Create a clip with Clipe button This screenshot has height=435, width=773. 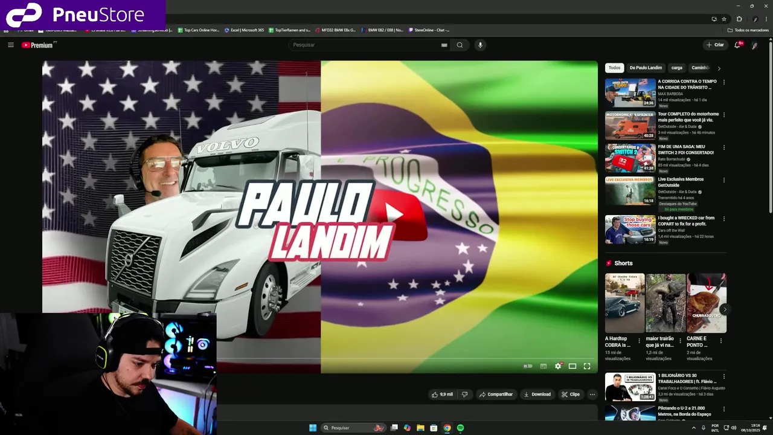point(571,395)
